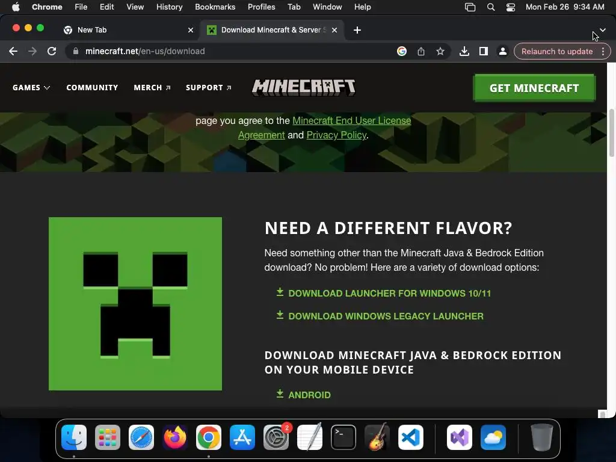Screen dimensions: 616x462
Task: Click Chrome icon in the dock
Action: pyautogui.click(x=209, y=437)
